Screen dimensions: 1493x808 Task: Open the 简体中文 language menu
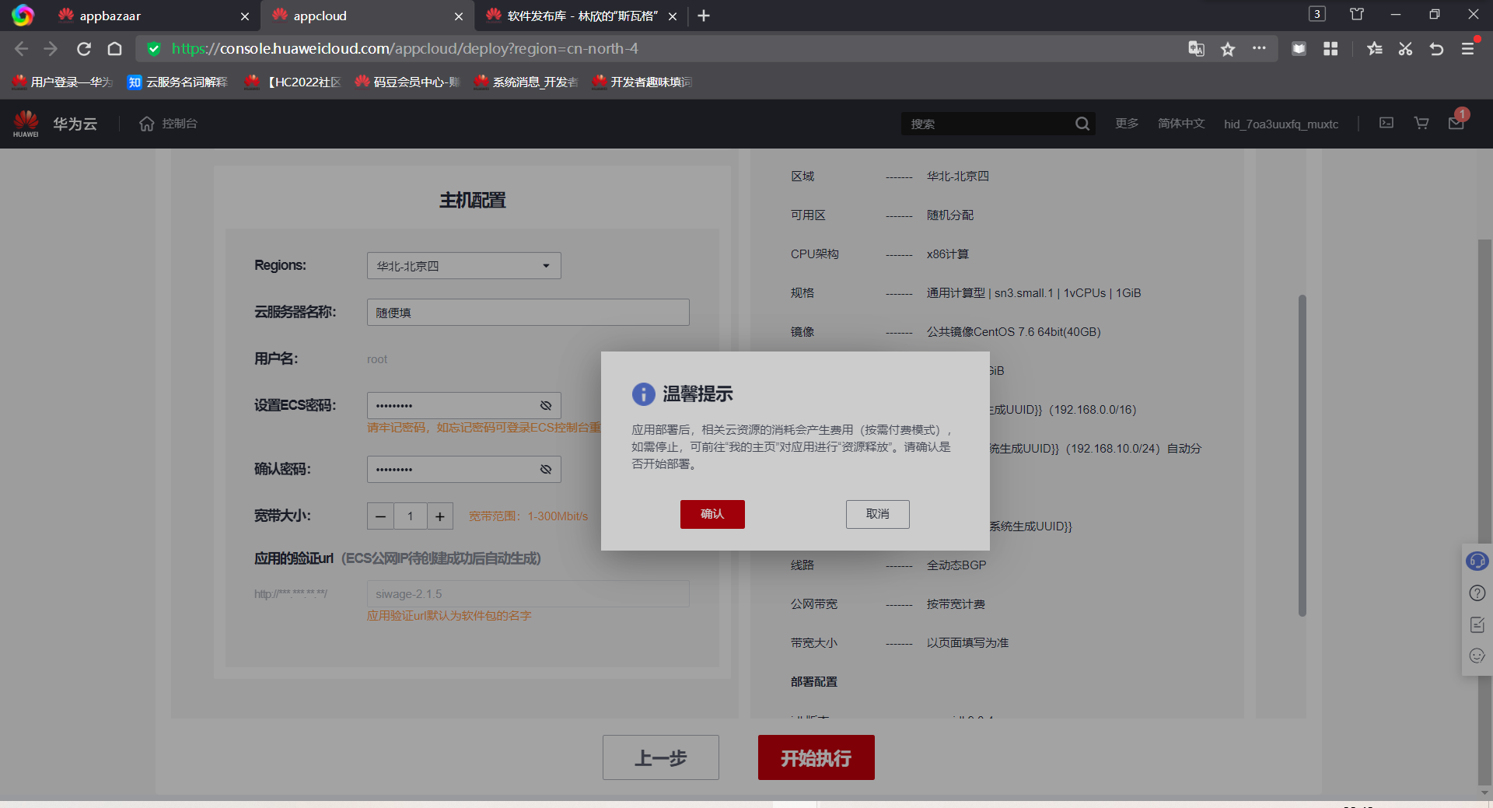[1181, 124]
